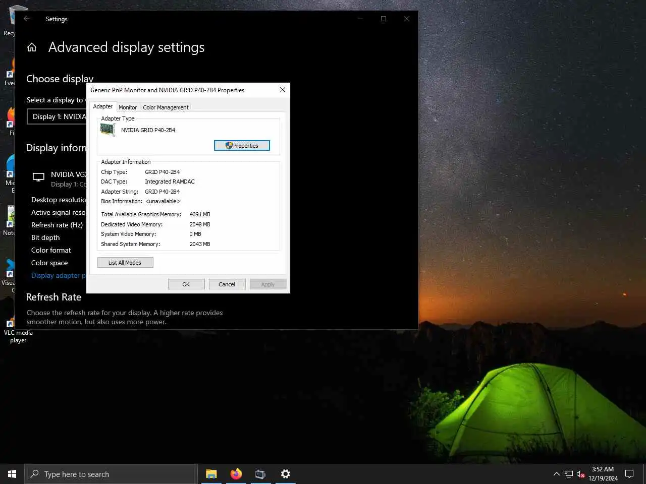Screen dimensions: 646x484
Task: Open the clock showing 3:52 AM
Action: (x=603, y=474)
